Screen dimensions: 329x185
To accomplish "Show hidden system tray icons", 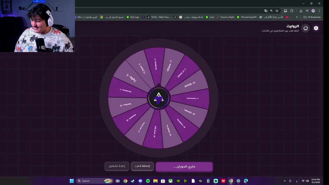I will click(285, 181).
